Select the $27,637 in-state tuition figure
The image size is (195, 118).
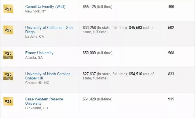[89, 74]
